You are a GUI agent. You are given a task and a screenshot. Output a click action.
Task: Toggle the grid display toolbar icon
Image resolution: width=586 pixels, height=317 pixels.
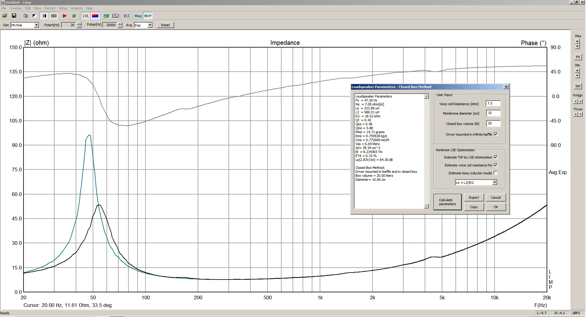[54, 16]
